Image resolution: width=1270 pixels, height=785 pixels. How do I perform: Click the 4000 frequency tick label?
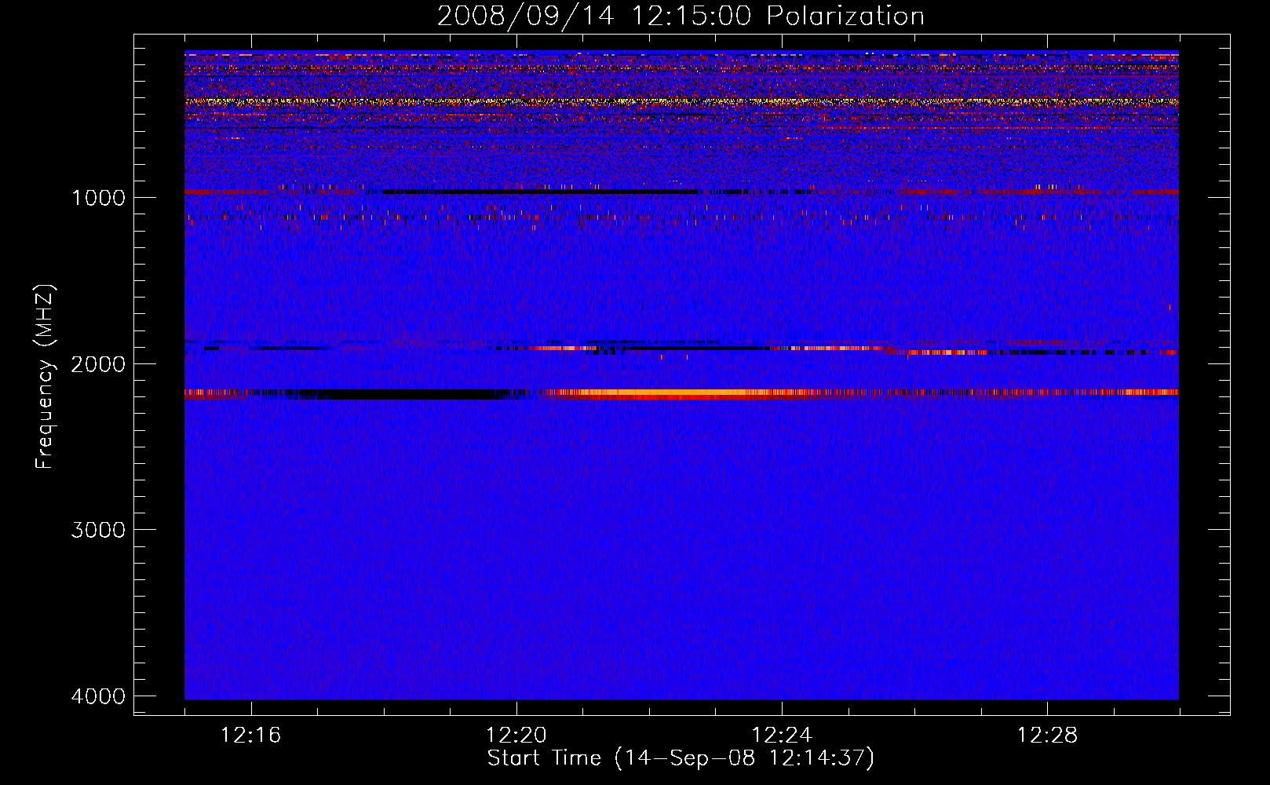(x=98, y=696)
